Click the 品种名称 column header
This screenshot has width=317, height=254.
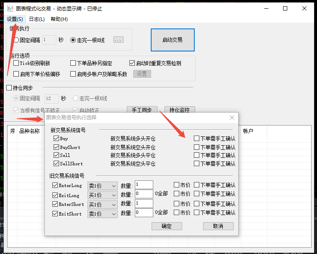pos(29,131)
